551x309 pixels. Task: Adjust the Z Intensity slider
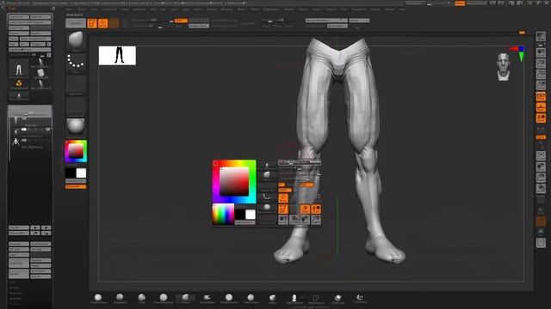pos(152,26)
